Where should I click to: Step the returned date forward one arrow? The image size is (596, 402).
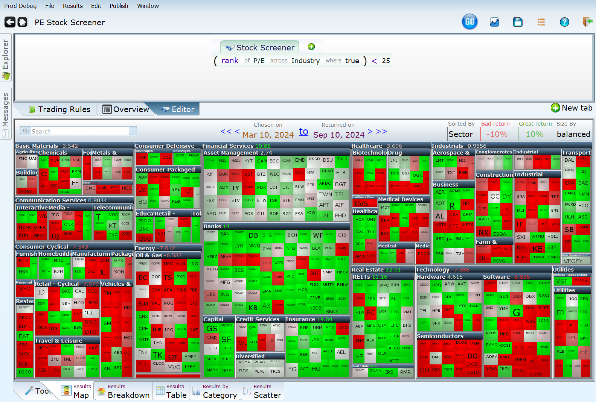370,131
